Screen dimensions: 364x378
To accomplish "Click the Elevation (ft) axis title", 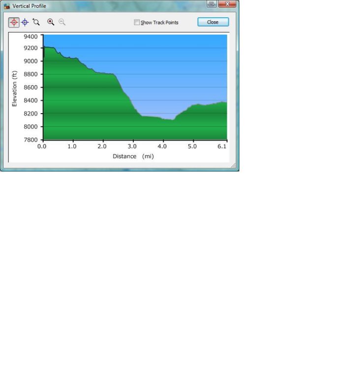I will pyautogui.click(x=14, y=89).
